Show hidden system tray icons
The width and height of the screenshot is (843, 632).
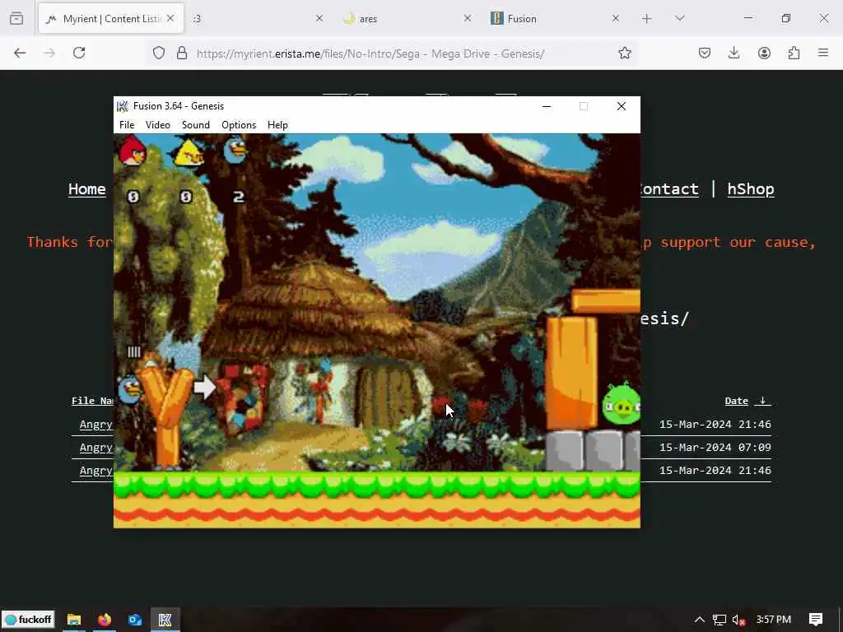(700, 620)
